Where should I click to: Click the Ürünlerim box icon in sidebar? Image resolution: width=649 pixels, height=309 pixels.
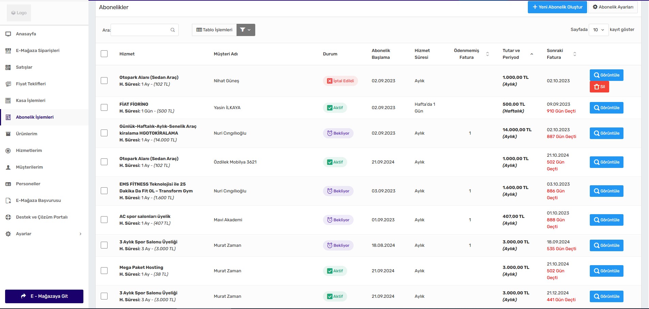(x=8, y=134)
